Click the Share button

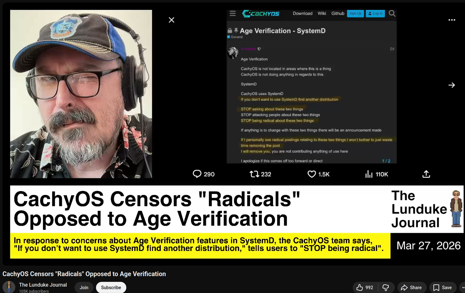411,287
